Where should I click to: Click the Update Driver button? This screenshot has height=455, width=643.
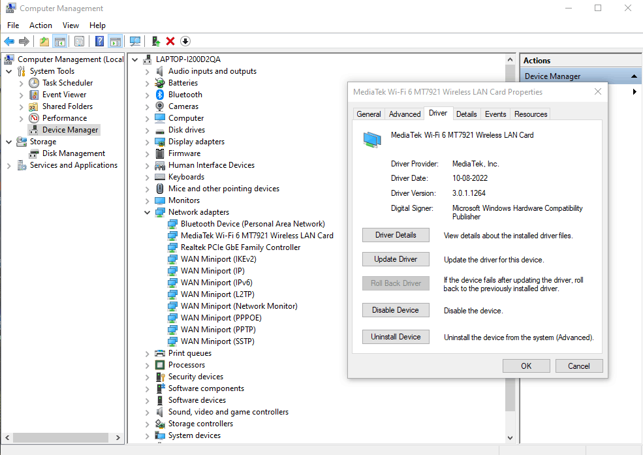(x=396, y=259)
